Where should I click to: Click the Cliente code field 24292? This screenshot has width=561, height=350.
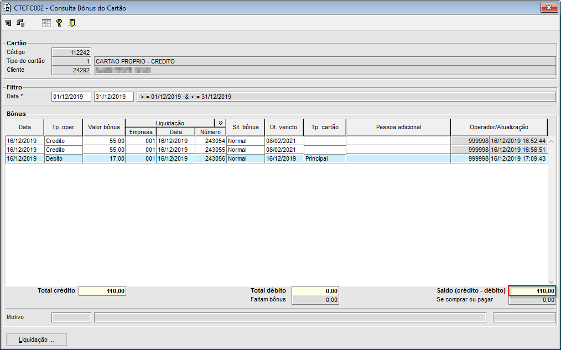point(71,70)
